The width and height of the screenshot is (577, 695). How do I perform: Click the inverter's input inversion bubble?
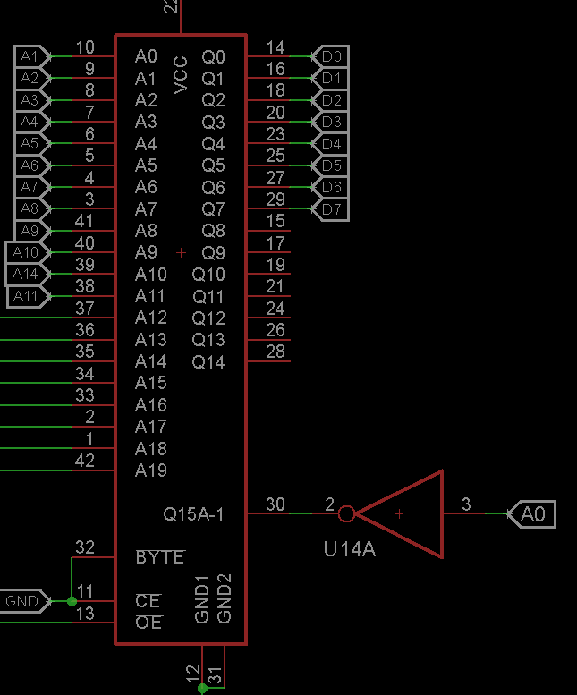point(346,513)
